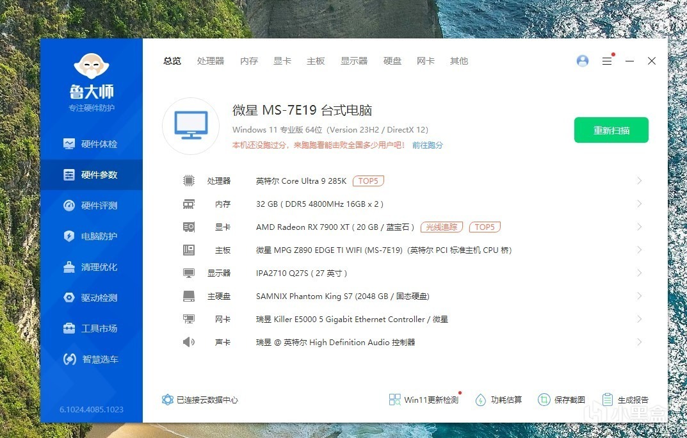The image size is (687, 438).
Task: Click the 生成报告 clipboard icon
Action: (x=607, y=400)
